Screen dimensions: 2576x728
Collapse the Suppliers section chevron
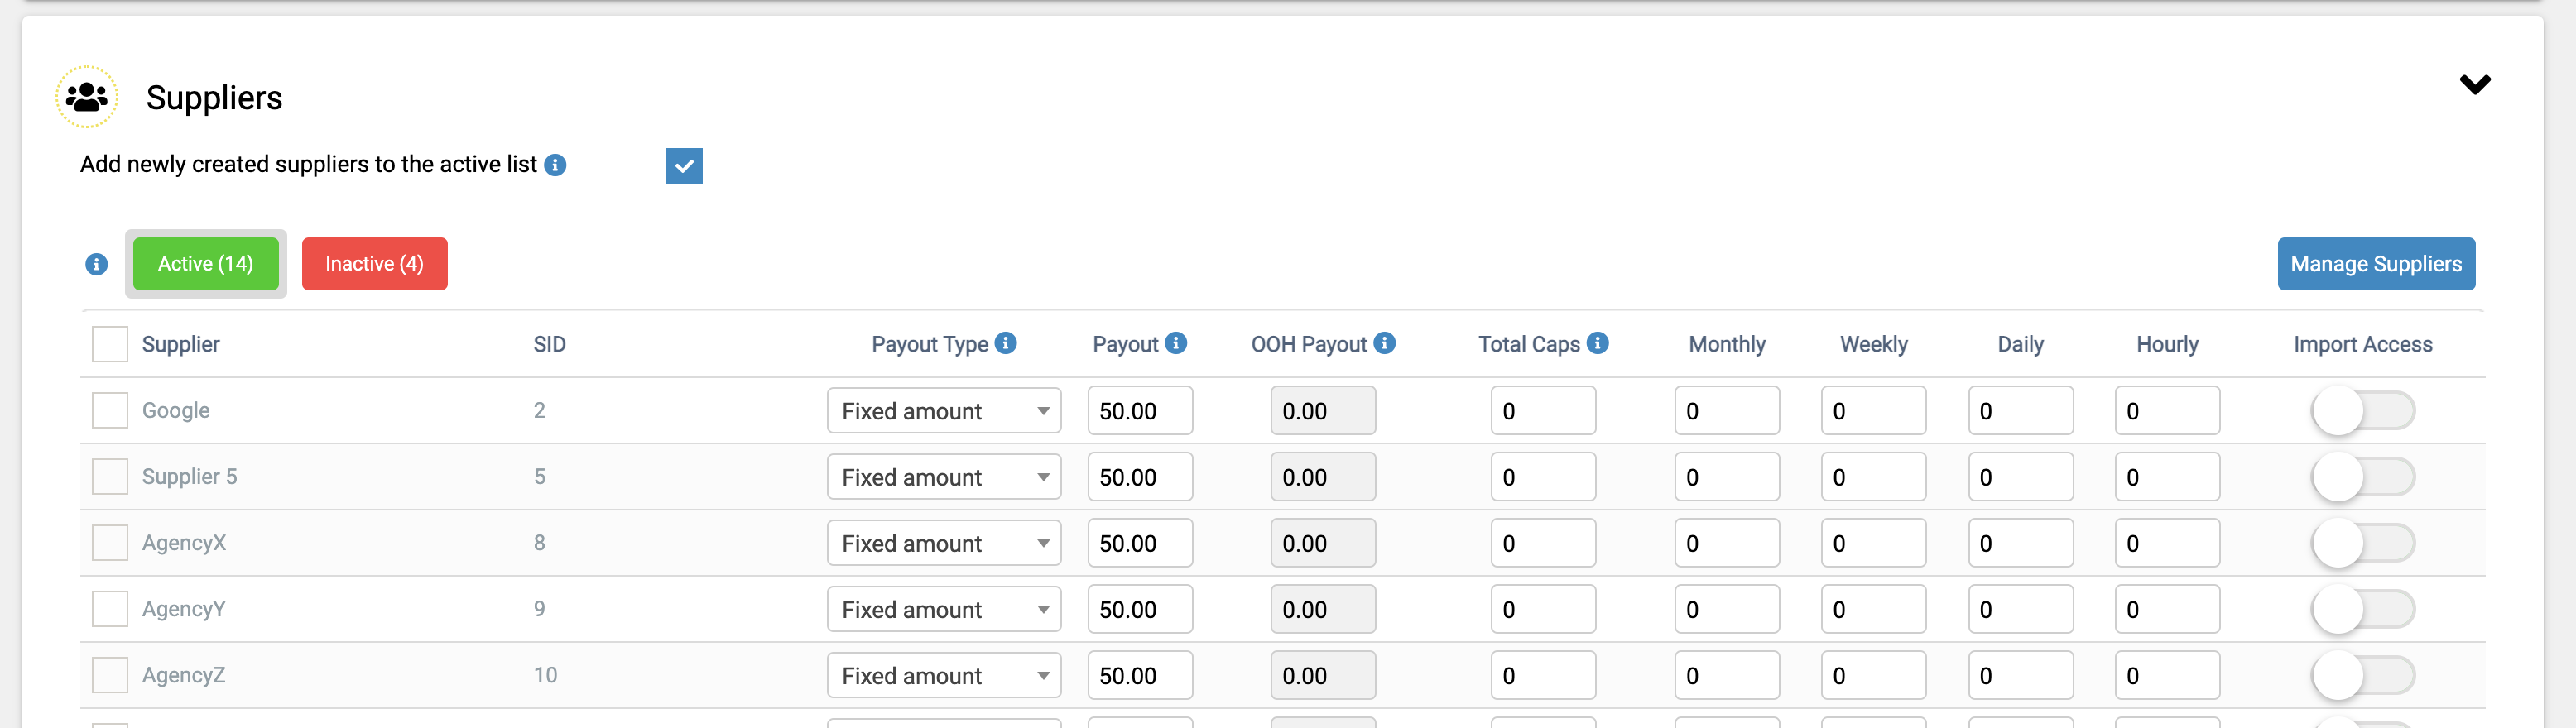coord(2475,85)
